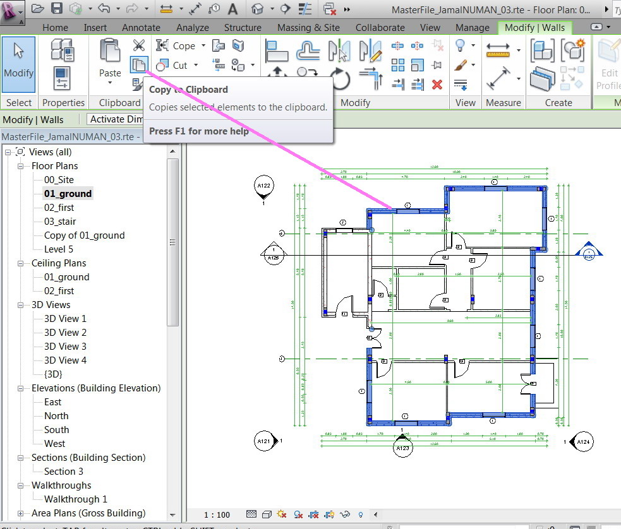The width and height of the screenshot is (621, 529).
Task: Open the 02_first floor plan
Action: click(59, 208)
